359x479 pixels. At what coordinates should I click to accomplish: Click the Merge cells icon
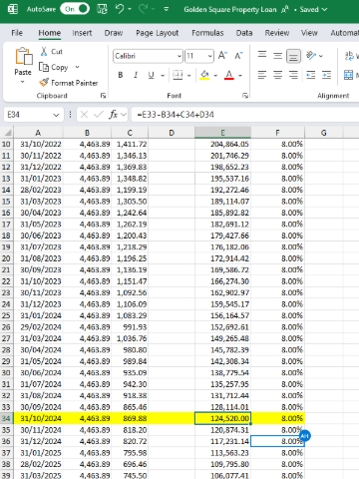coord(348,75)
